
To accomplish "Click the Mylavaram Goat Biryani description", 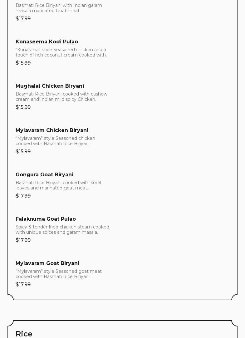I will (x=58, y=274).
